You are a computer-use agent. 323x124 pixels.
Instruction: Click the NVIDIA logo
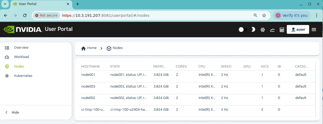pos(23,29)
